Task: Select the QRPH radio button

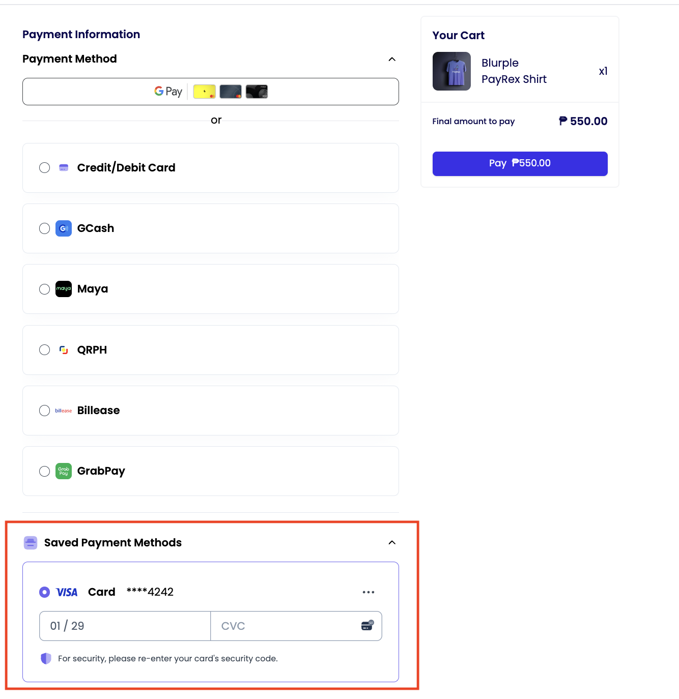Action: [45, 350]
